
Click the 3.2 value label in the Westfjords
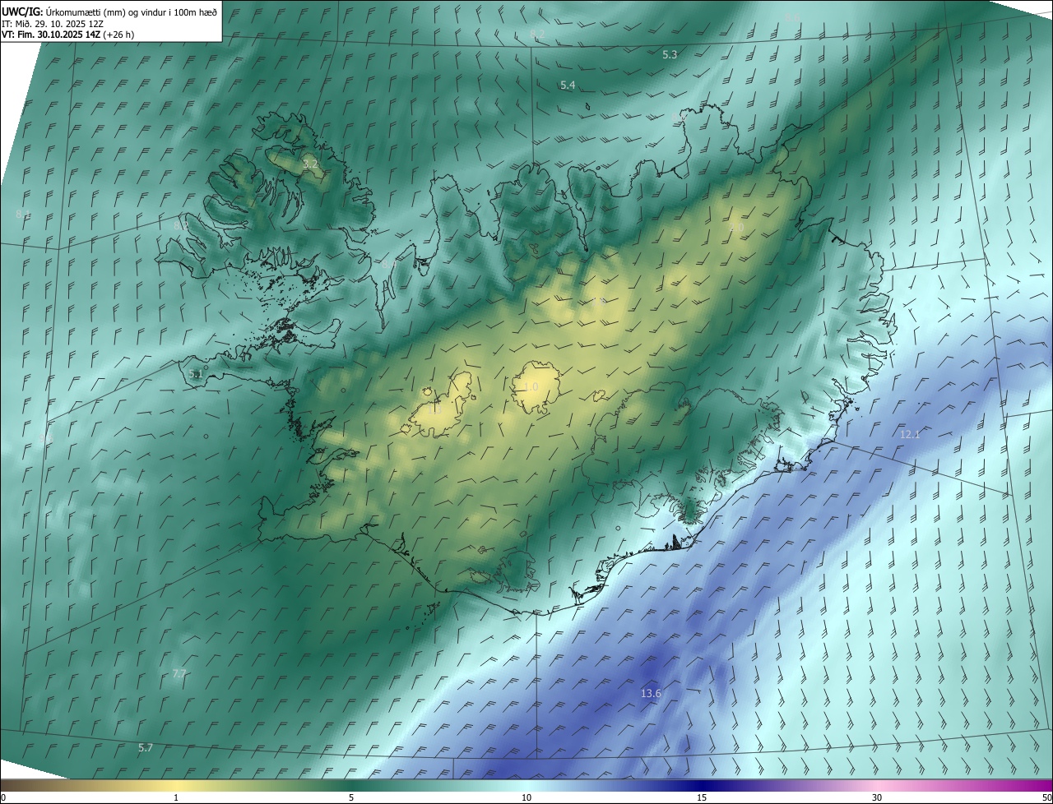pyautogui.click(x=310, y=164)
